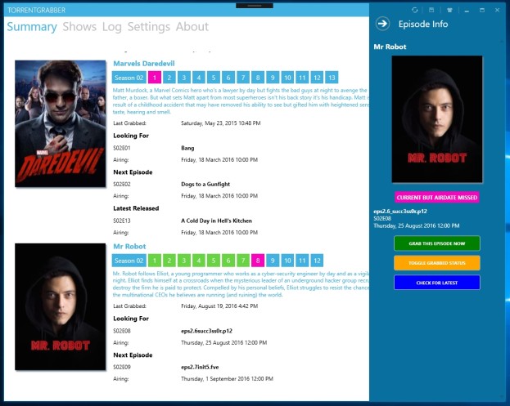Open the Shows tab
This screenshot has height=406, width=510.
pyautogui.click(x=79, y=27)
